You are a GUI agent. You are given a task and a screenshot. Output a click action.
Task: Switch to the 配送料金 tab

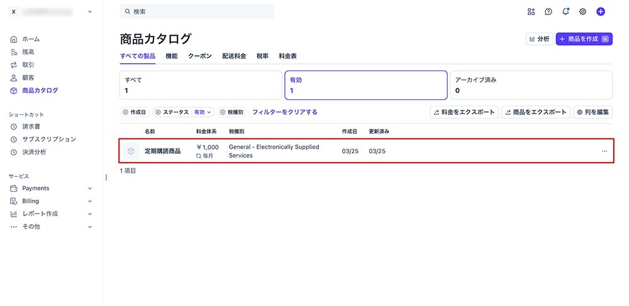(234, 56)
